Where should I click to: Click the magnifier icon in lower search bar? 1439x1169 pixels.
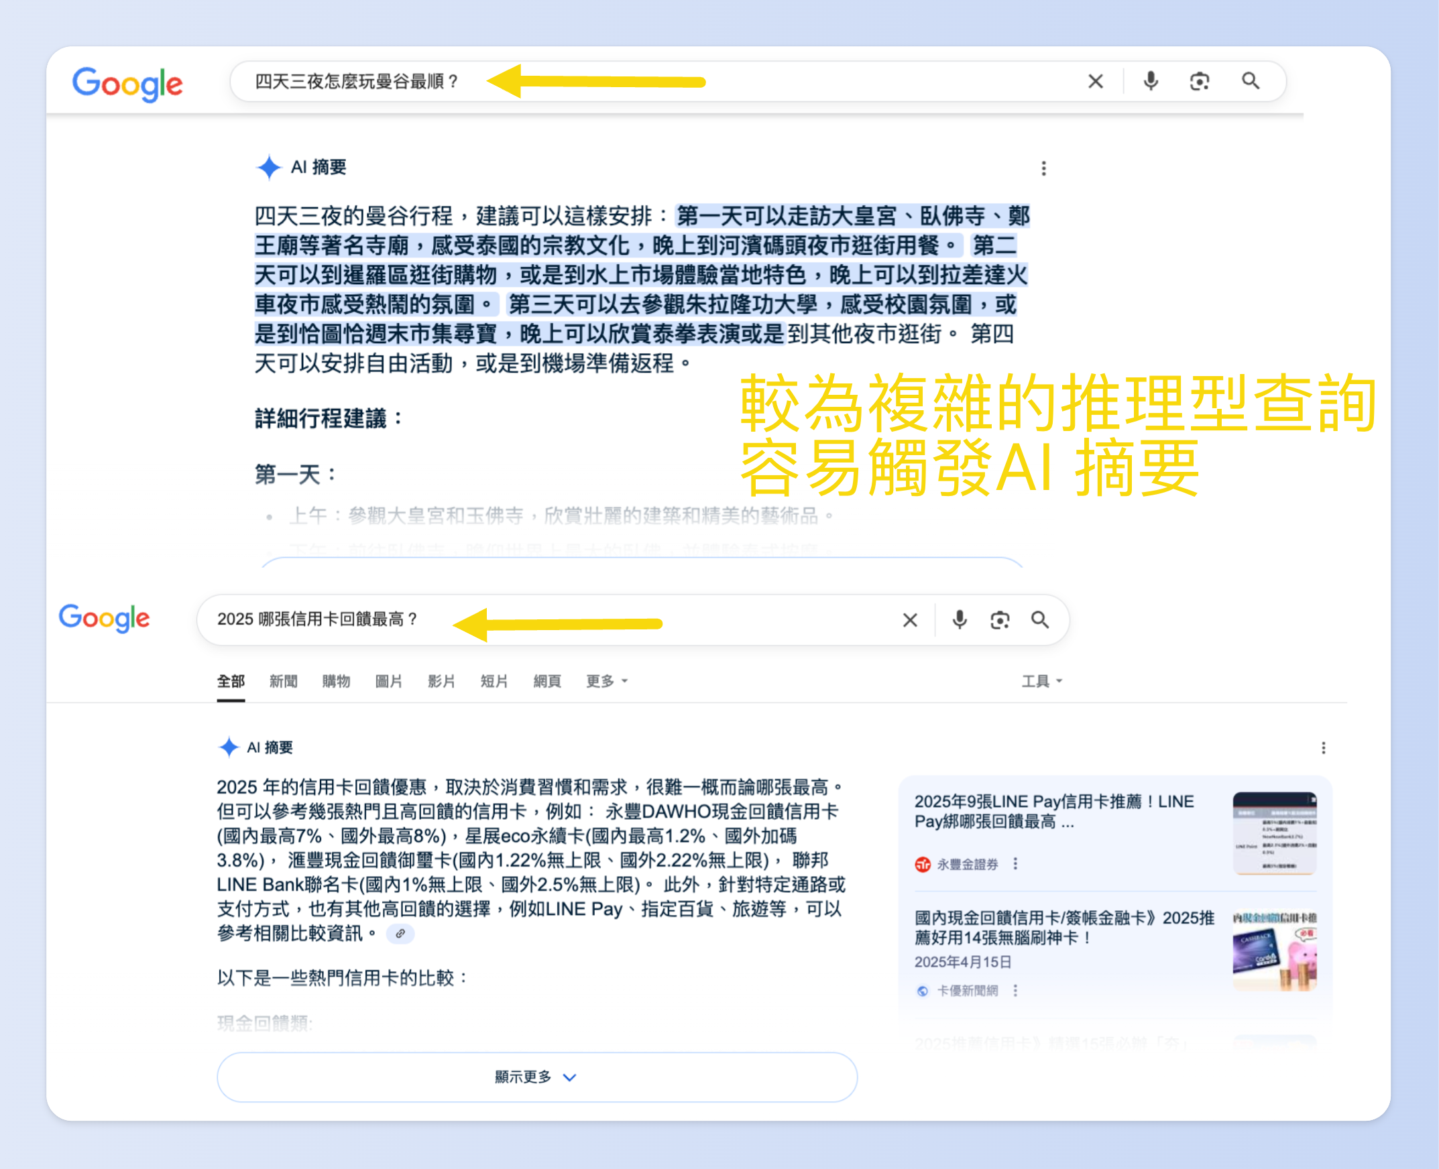1040,619
